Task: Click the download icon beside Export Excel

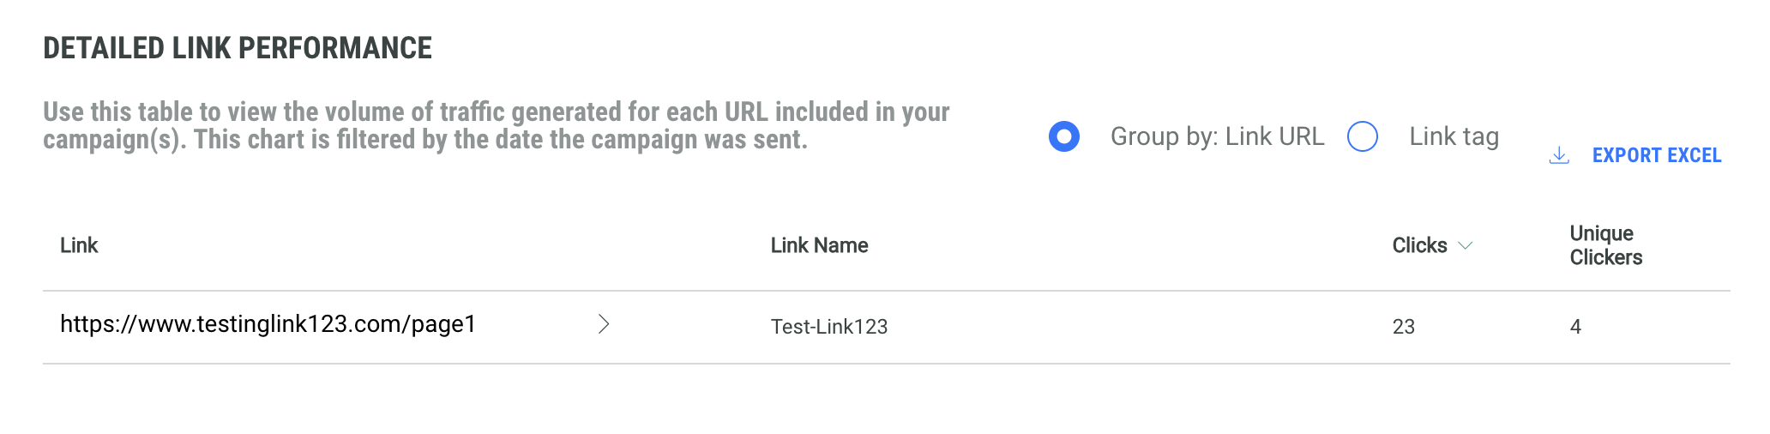Action: (1559, 155)
